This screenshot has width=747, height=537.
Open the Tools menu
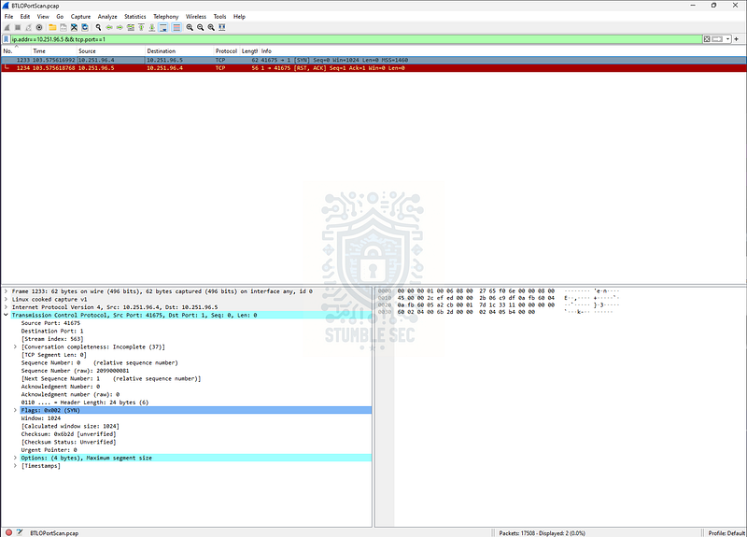(219, 16)
